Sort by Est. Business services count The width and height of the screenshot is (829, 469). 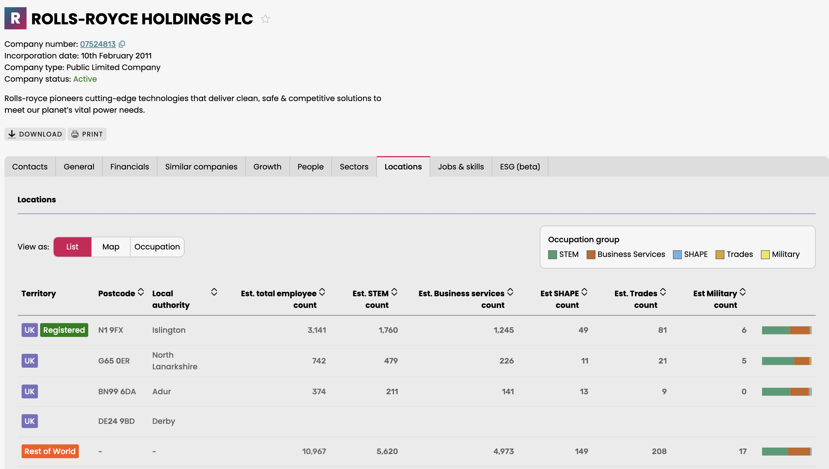pos(510,292)
